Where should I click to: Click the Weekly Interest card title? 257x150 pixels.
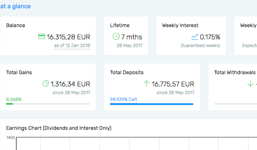point(180,26)
